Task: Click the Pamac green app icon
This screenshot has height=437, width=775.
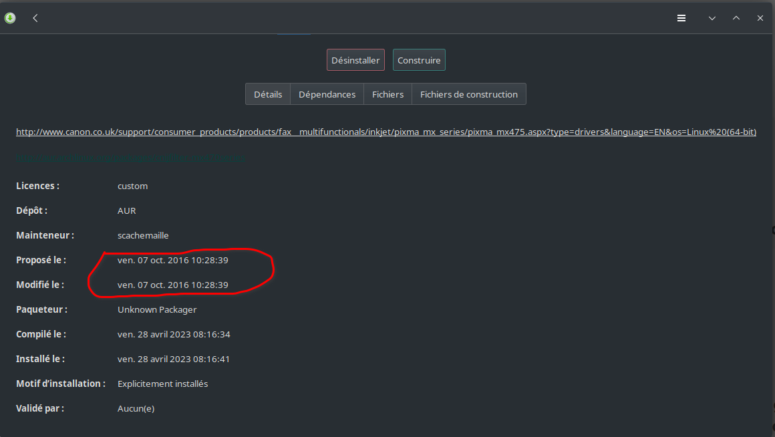Action: coord(10,18)
